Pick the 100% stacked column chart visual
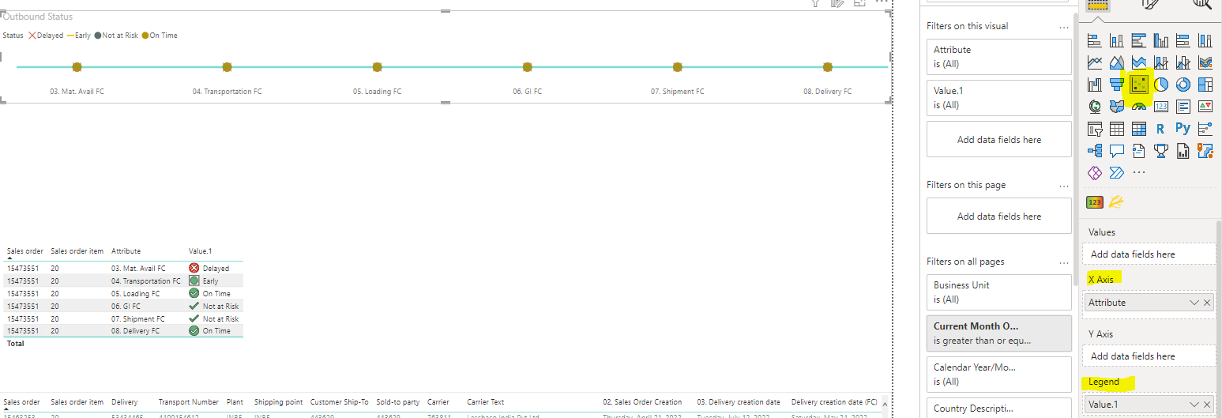The height and width of the screenshot is (418, 1222). tap(1205, 40)
